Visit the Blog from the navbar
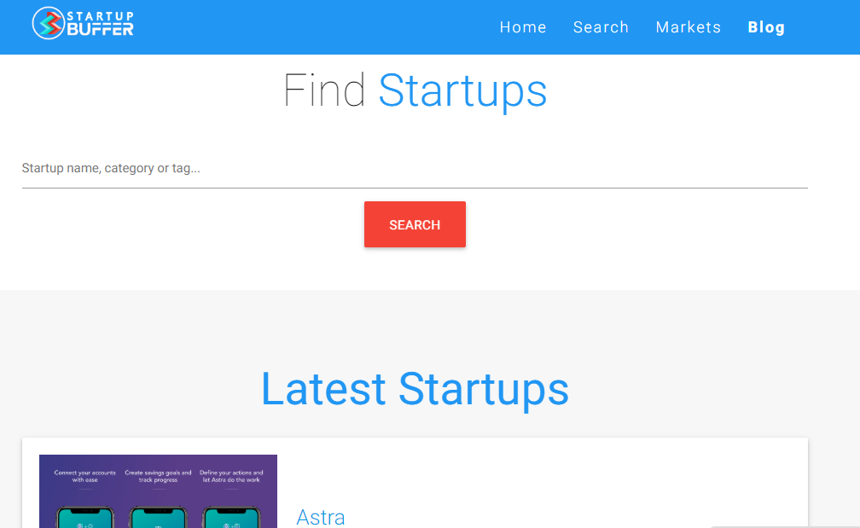Viewport: 860px width, 528px height. coord(766,26)
